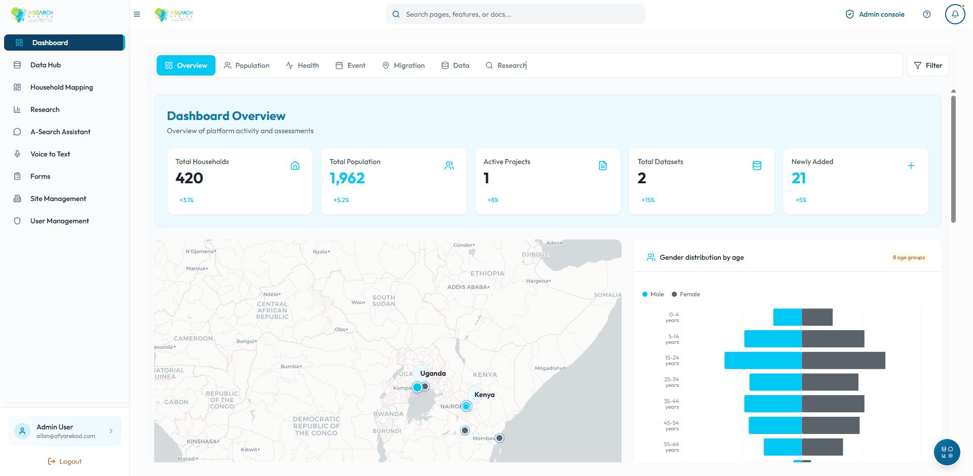Image resolution: width=973 pixels, height=476 pixels.
Task: Click the search magnifier icon in top bar
Action: point(396,14)
